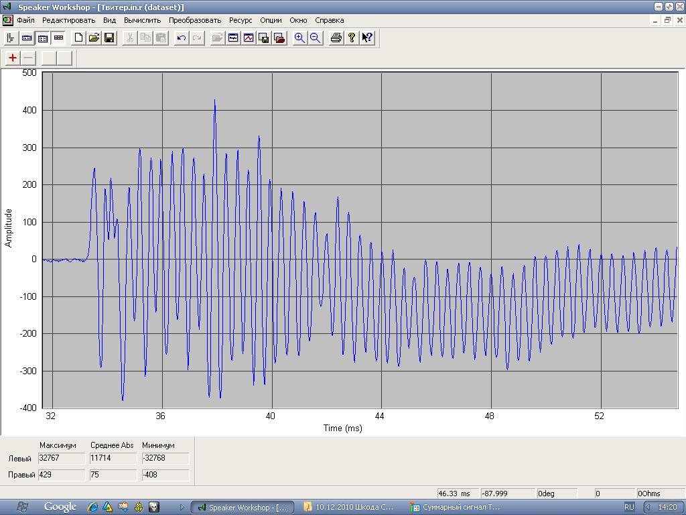Toggle the tree view toolbar button
This screenshot has height=515, width=686.
pos(11,38)
